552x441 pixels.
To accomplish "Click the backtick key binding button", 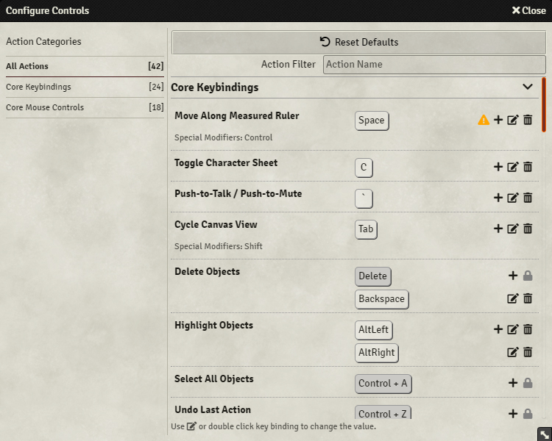I will pyautogui.click(x=364, y=198).
